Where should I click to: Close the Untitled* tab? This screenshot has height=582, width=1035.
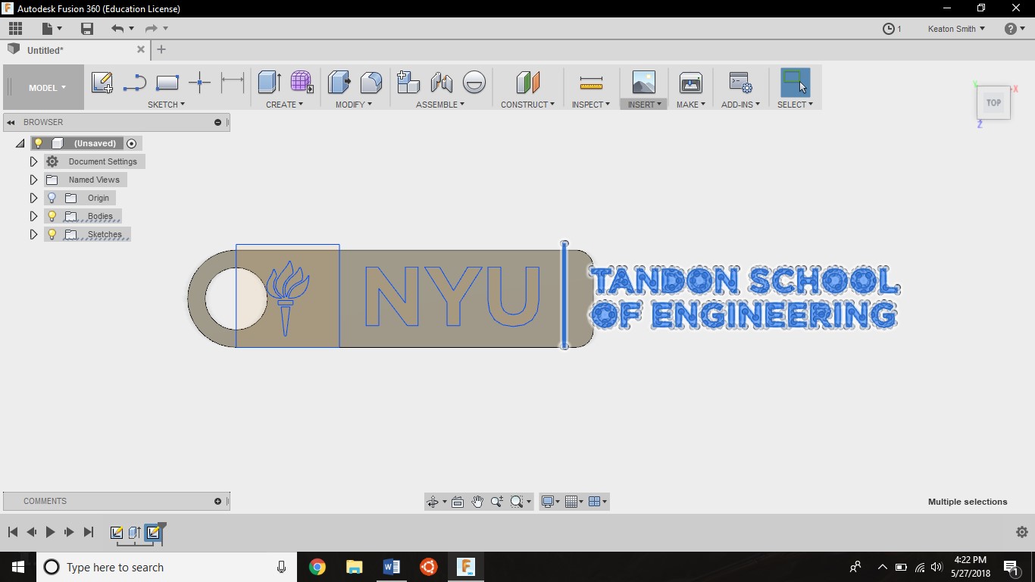(x=141, y=49)
